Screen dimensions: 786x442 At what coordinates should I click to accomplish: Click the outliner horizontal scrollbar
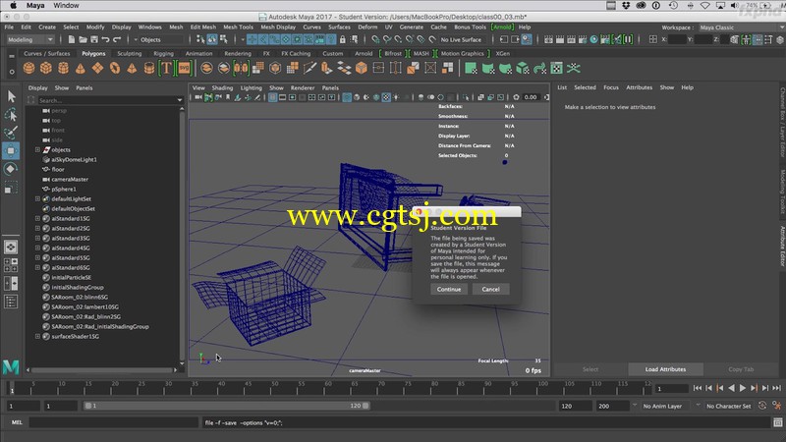pos(102,370)
